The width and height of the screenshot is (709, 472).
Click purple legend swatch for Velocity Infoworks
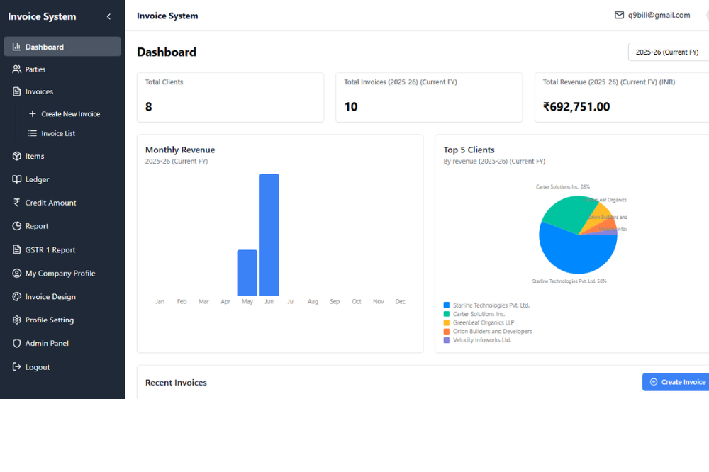click(447, 340)
